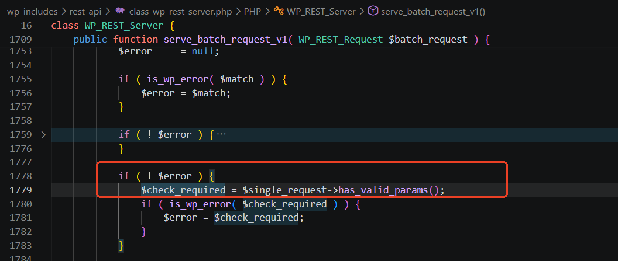
Task: Expand the folded block at line 1759
Action: pos(43,135)
